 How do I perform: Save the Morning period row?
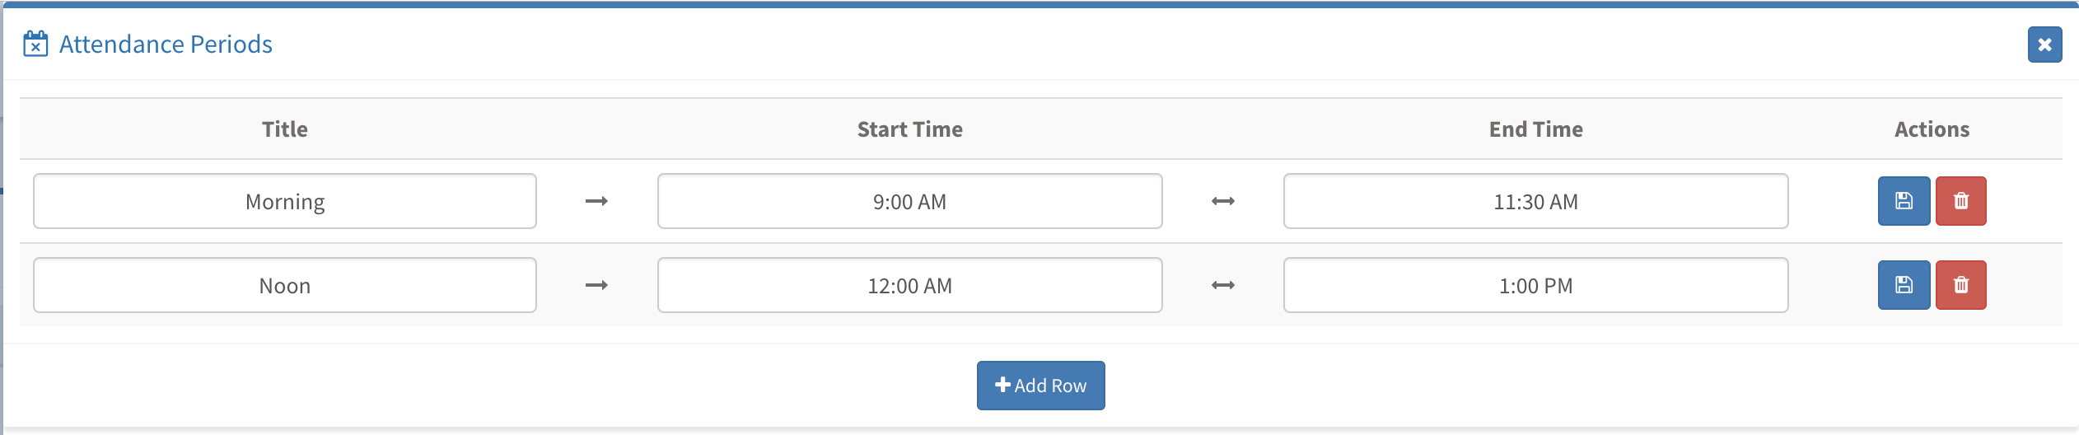click(1904, 201)
